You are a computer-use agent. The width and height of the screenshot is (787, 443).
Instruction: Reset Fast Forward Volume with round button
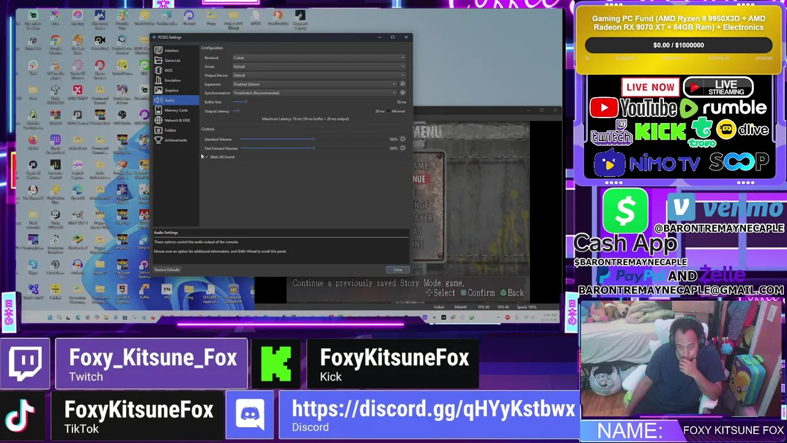coord(403,148)
